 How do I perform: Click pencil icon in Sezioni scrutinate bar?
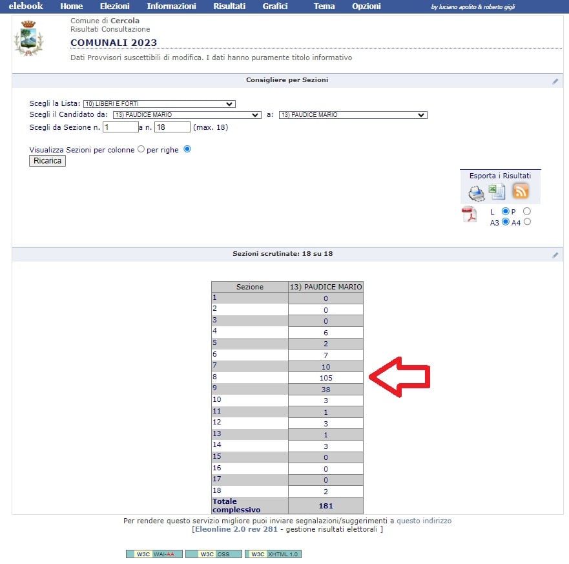[555, 255]
